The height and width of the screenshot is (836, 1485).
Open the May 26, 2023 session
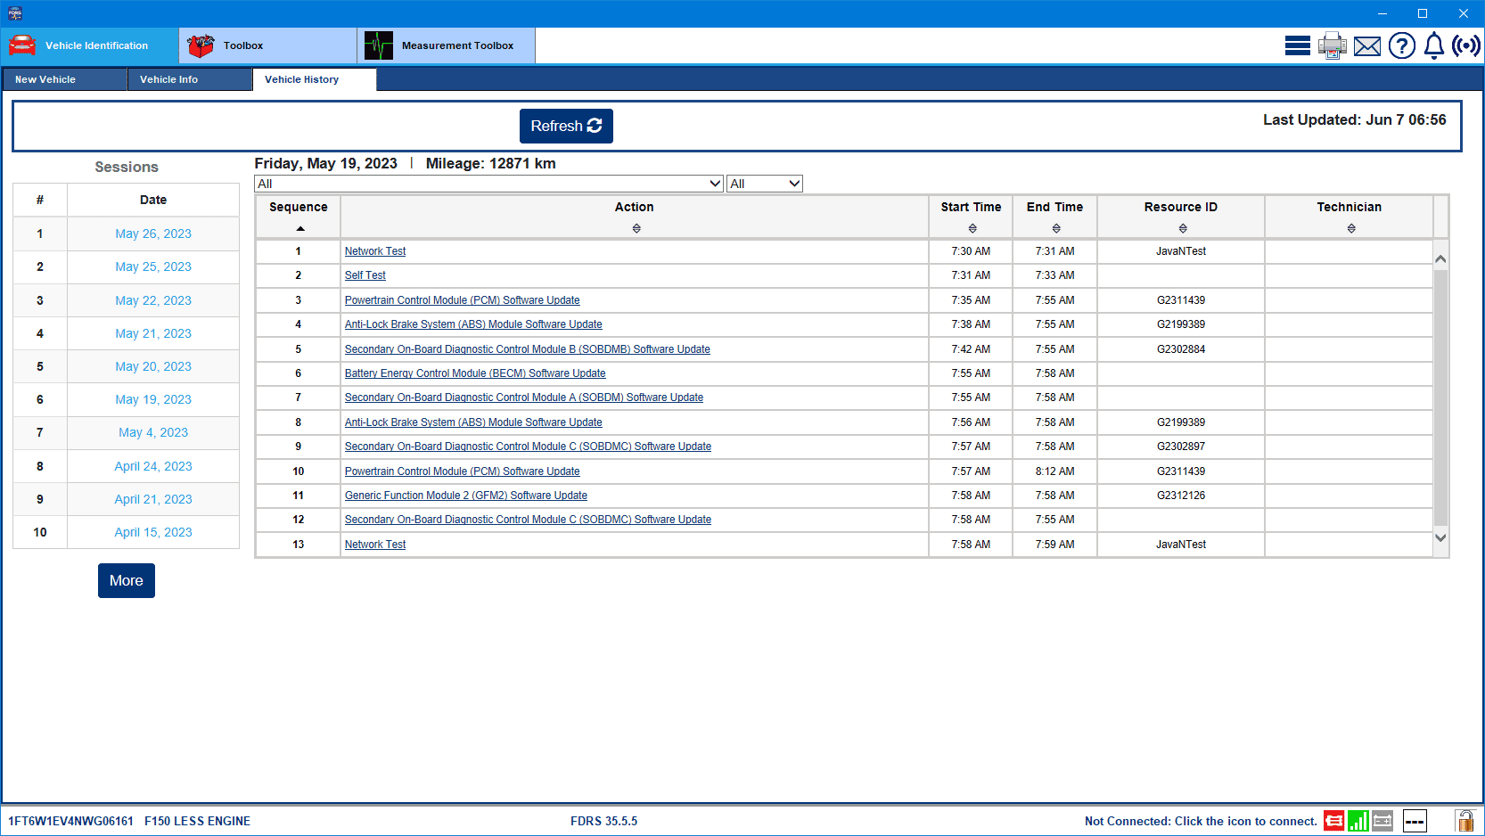point(153,234)
